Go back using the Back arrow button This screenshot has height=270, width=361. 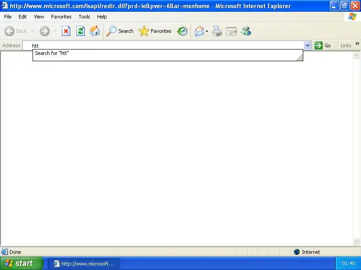pos(15,31)
